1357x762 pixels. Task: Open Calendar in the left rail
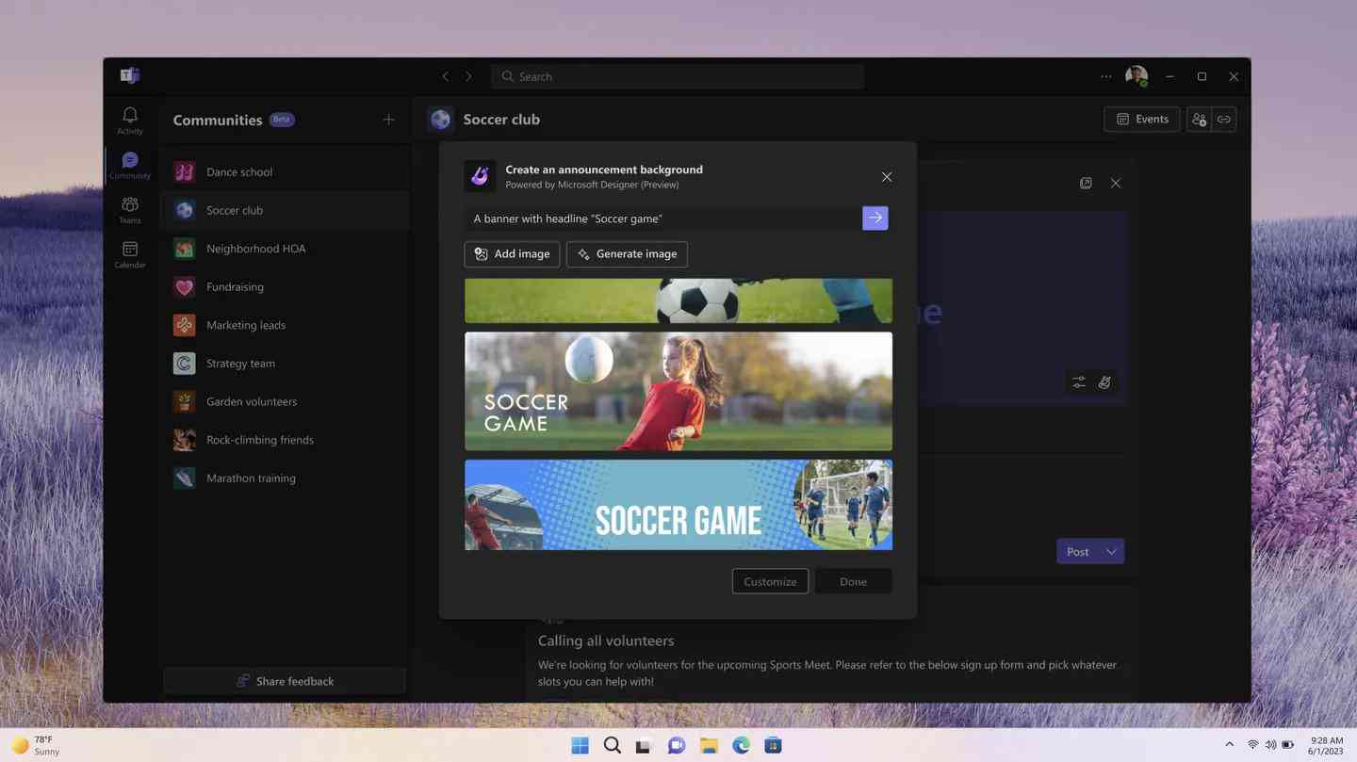[130, 253]
